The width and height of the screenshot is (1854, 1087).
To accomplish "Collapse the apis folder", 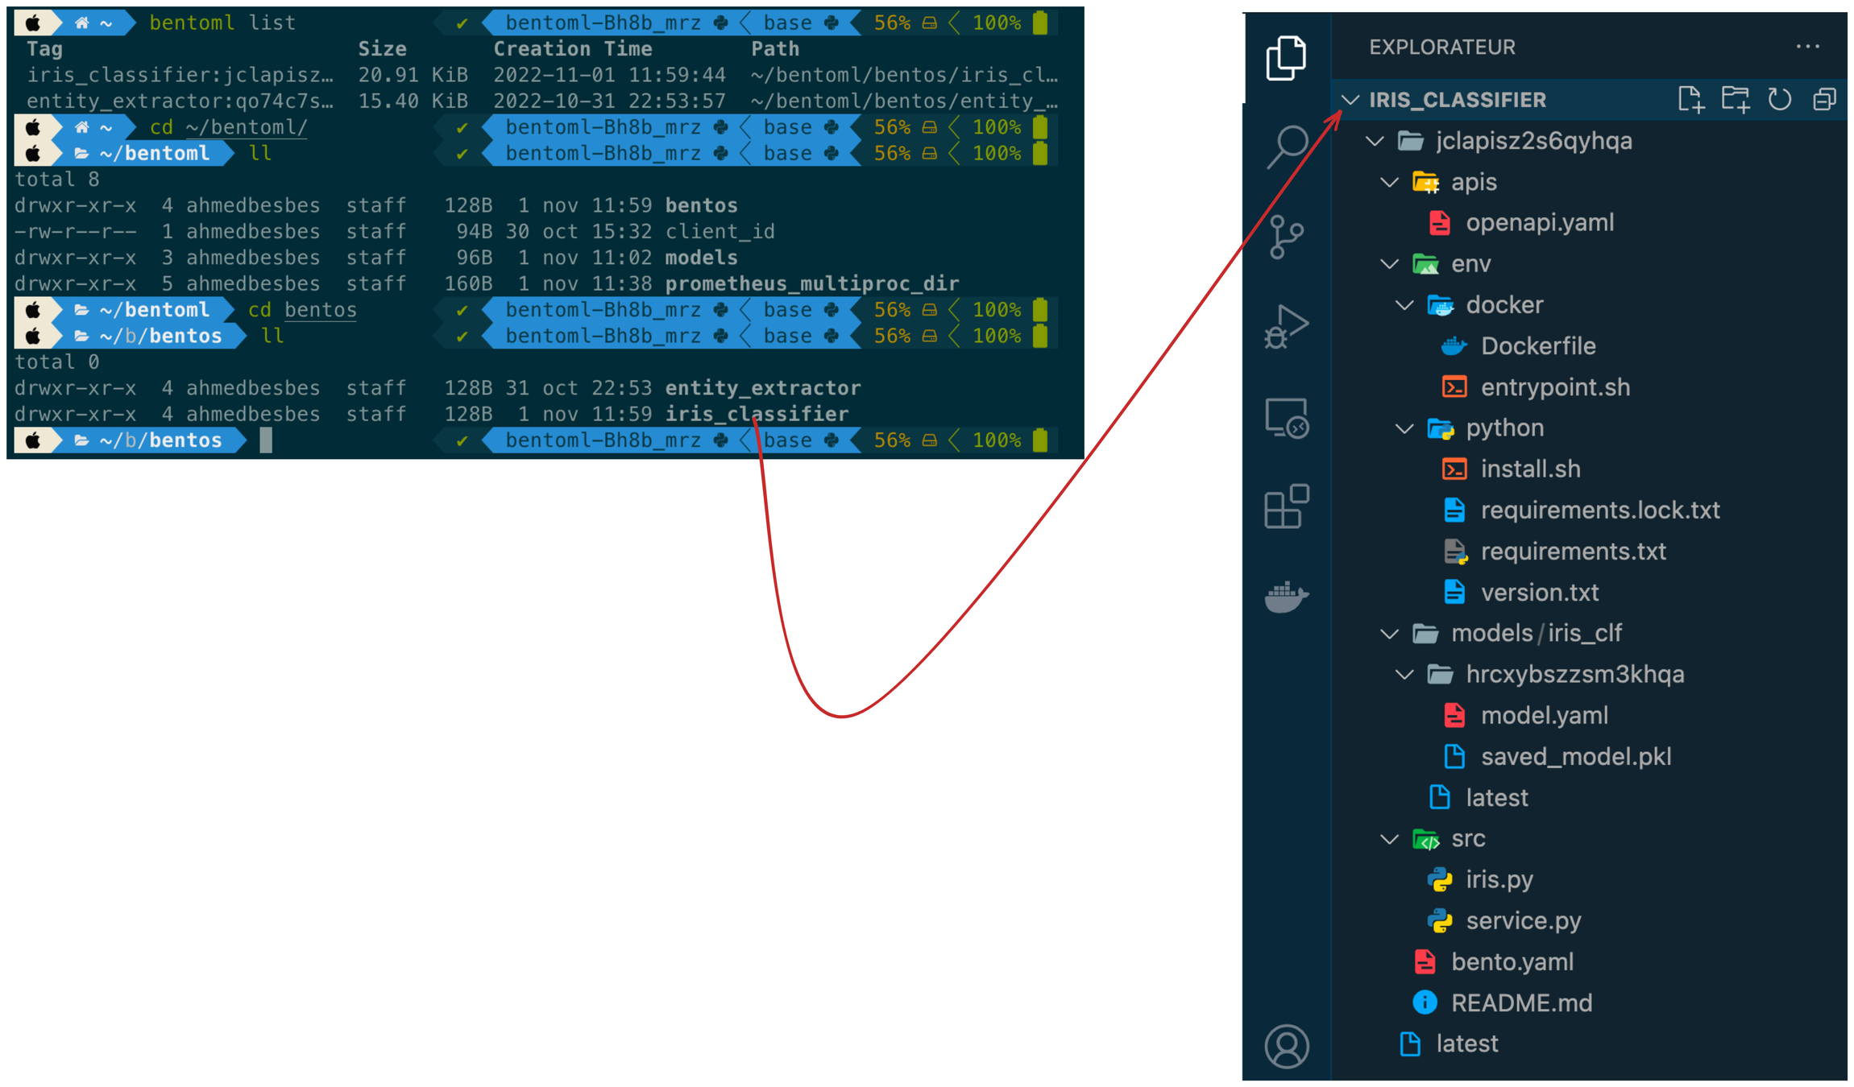I will click(1389, 183).
